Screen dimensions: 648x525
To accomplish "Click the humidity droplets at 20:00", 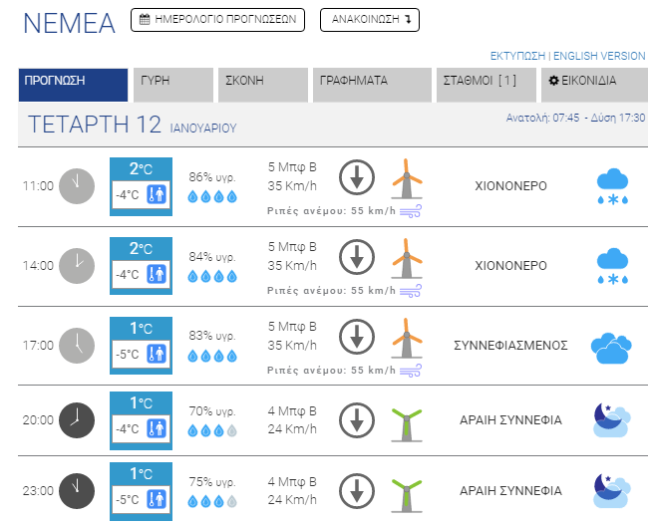I will pos(213,431).
